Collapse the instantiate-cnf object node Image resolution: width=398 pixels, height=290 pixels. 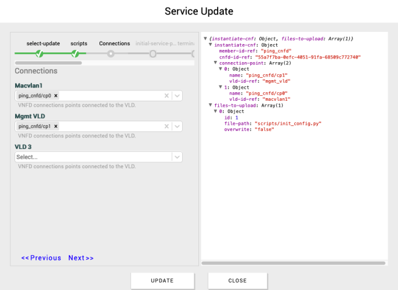[x=210, y=45]
